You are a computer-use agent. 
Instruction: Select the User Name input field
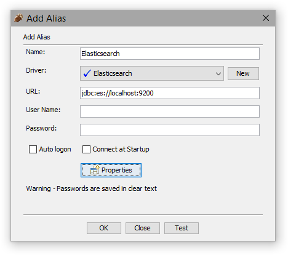tap(170, 111)
